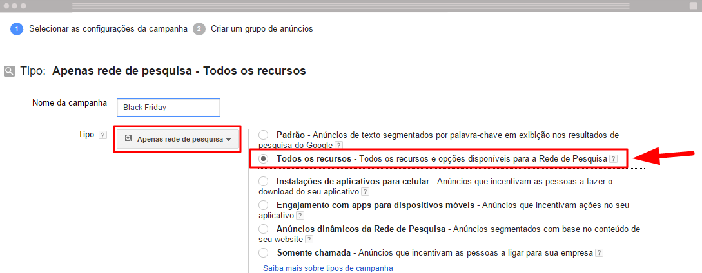Select the Todos os recursos radio option
The height and width of the screenshot is (273, 702).
tap(264, 158)
